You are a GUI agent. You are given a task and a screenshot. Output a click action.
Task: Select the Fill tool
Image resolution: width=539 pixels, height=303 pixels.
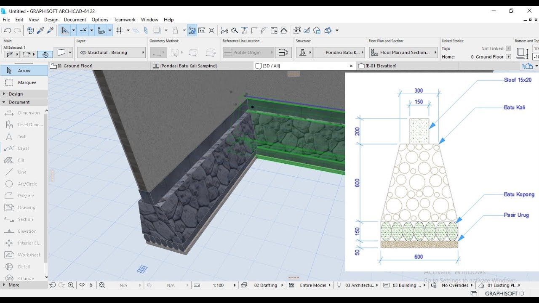coord(23,160)
